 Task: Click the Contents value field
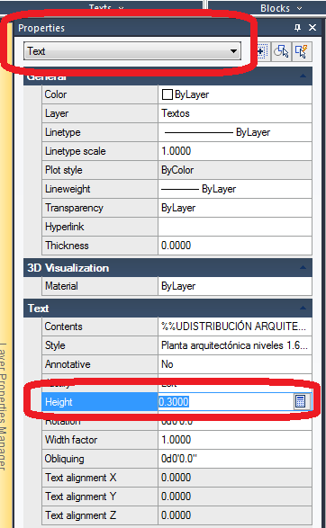click(x=235, y=327)
